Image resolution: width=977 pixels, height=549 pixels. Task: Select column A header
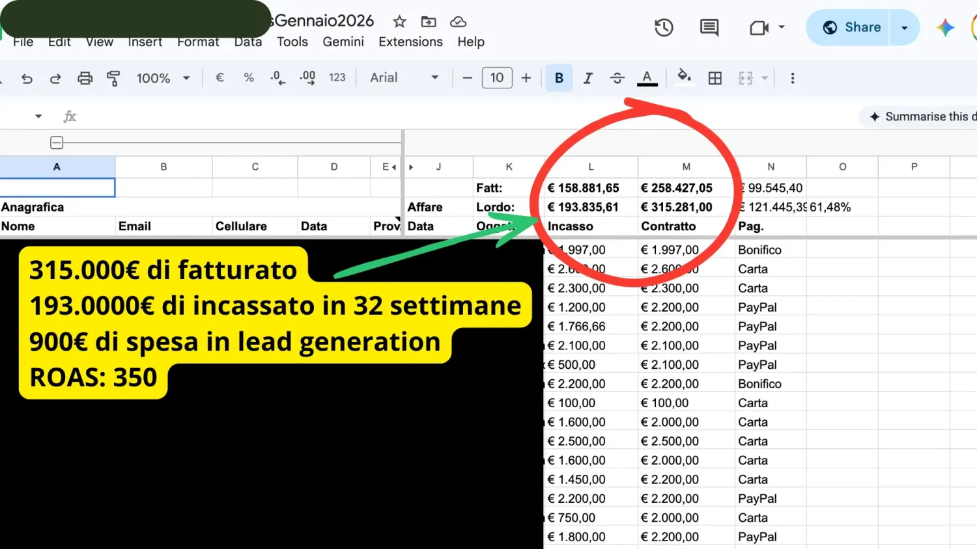pos(57,167)
